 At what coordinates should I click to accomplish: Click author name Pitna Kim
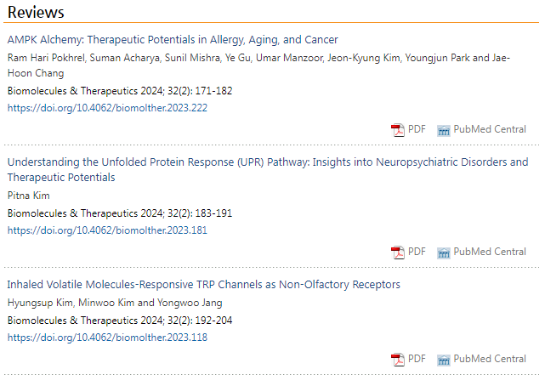(29, 196)
